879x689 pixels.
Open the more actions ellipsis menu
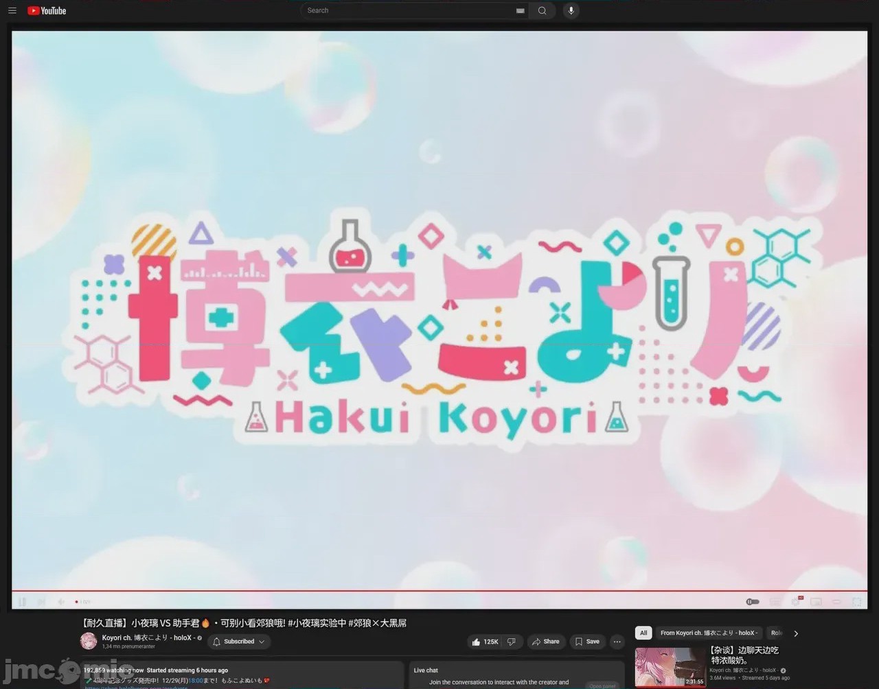[x=617, y=642]
